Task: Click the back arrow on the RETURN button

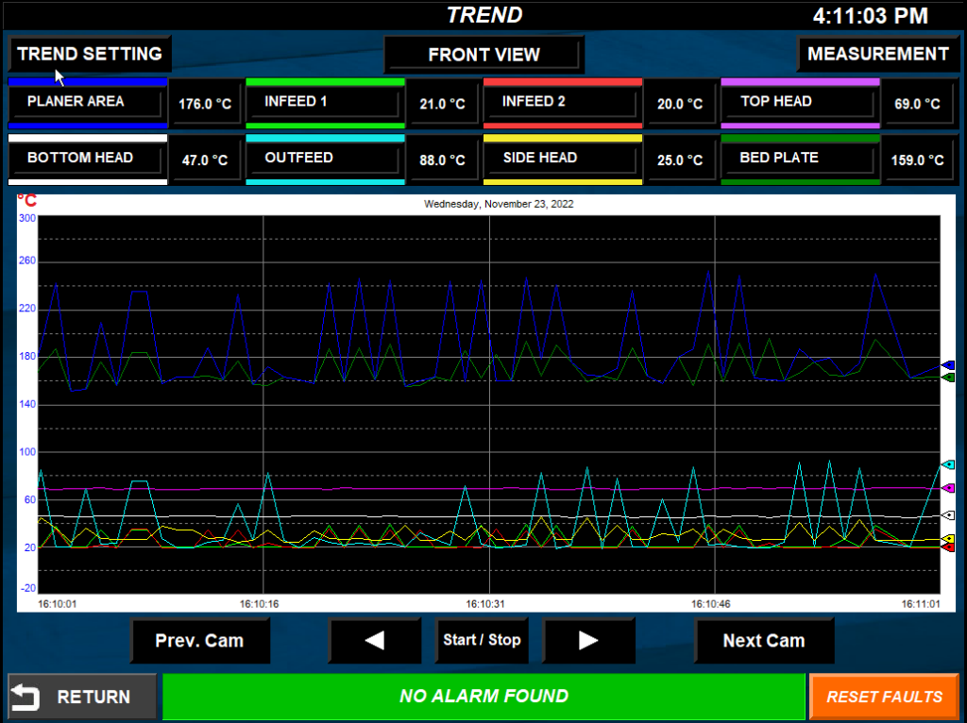Action: pos(27,697)
